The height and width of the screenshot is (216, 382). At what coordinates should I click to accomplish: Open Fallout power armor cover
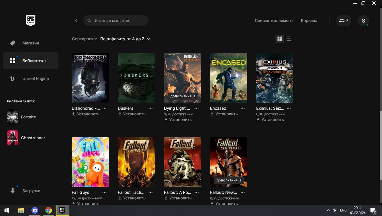(x=182, y=162)
